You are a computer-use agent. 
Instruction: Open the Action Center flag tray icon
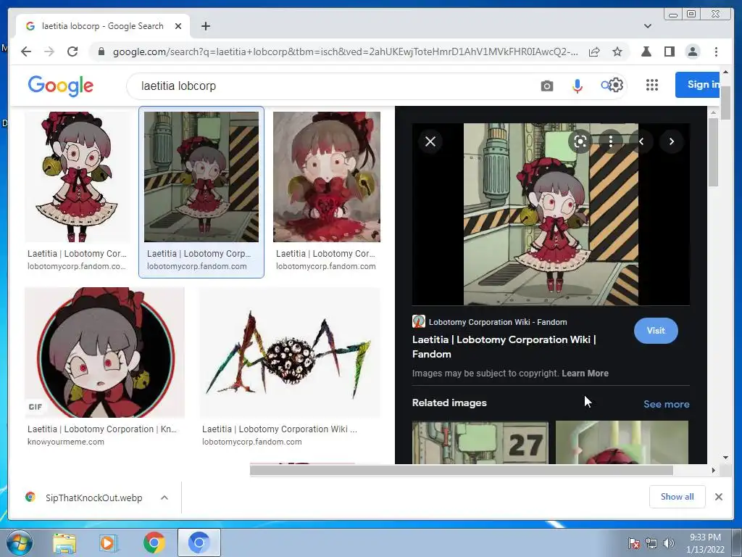pos(633,543)
